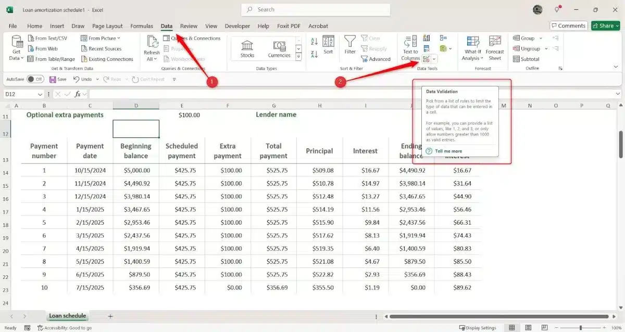
Task: Save the workbook from quick access toolbar
Action: click(x=58, y=79)
